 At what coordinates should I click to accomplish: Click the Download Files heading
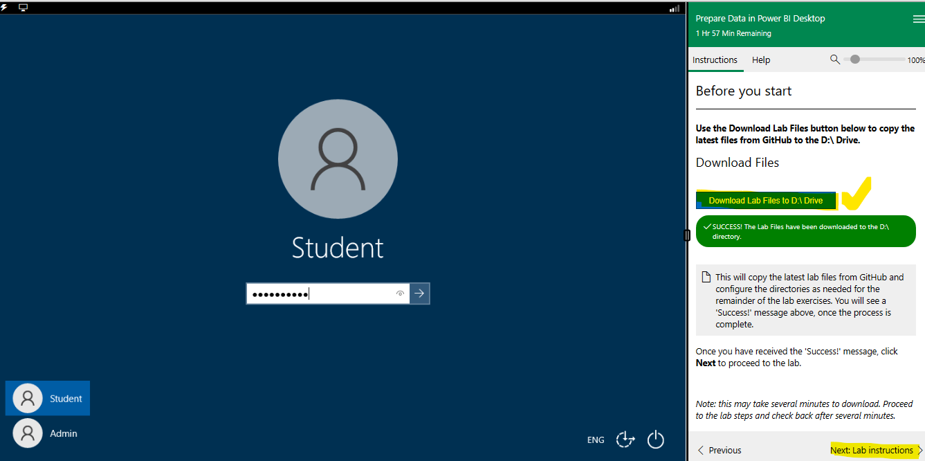coord(738,163)
